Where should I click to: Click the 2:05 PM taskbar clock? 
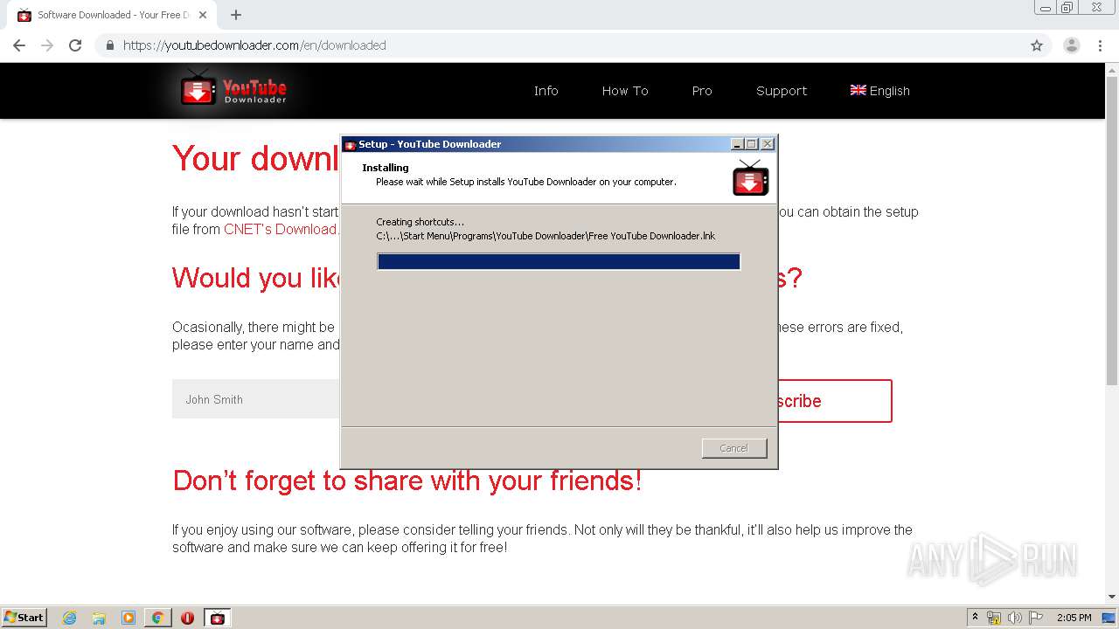[x=1074, y=618]
